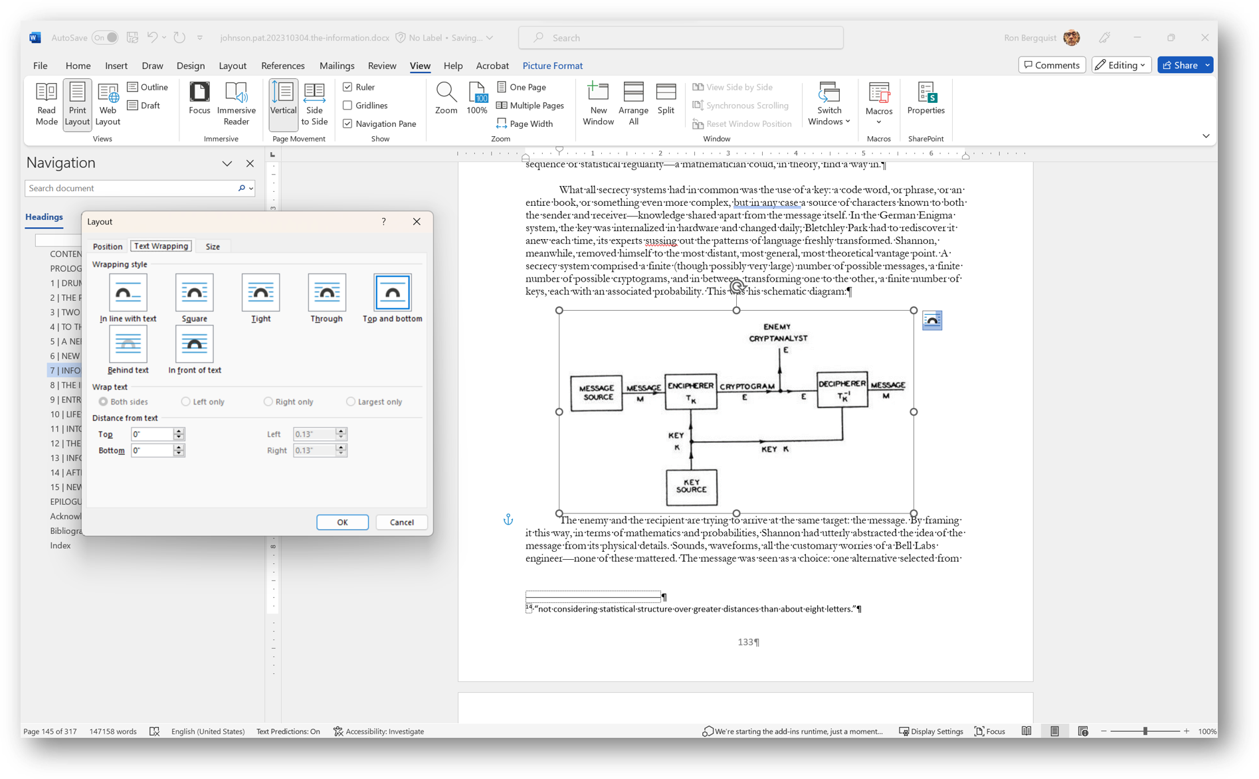
Task: Open a New Window of the document
Action: tap(597, 103)
